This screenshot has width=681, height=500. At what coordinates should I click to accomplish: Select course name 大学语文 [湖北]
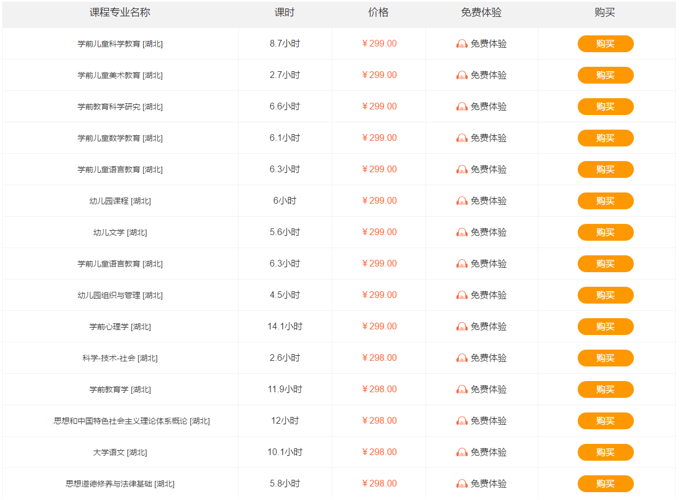(120, 452)
